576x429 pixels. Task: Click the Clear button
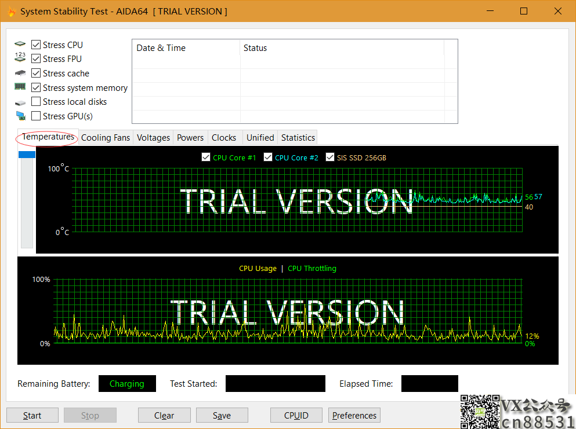(164, 415)
